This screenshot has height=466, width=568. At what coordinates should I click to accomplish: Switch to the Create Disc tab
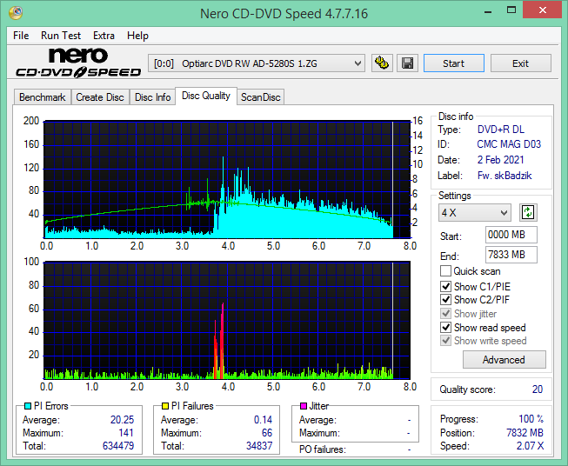tap(100, 97)
